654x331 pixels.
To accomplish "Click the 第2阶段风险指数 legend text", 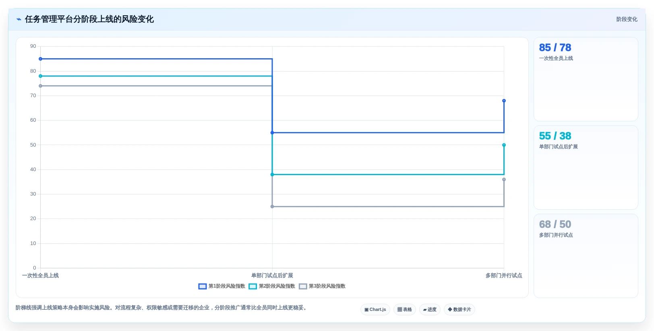I will 277,286.
